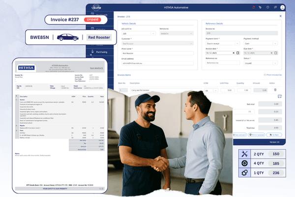Click the value 236 in parts table
Screen dimensions: 295x197
[276, 173]
